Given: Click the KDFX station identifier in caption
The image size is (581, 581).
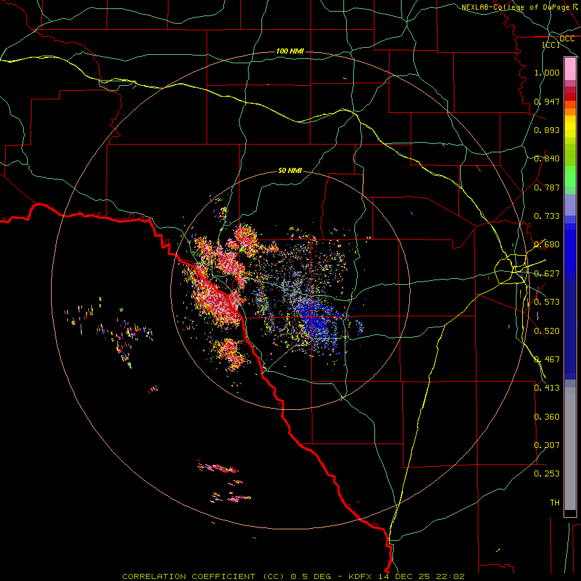Looking at the screenshot, I should click(x=362, y=576).
